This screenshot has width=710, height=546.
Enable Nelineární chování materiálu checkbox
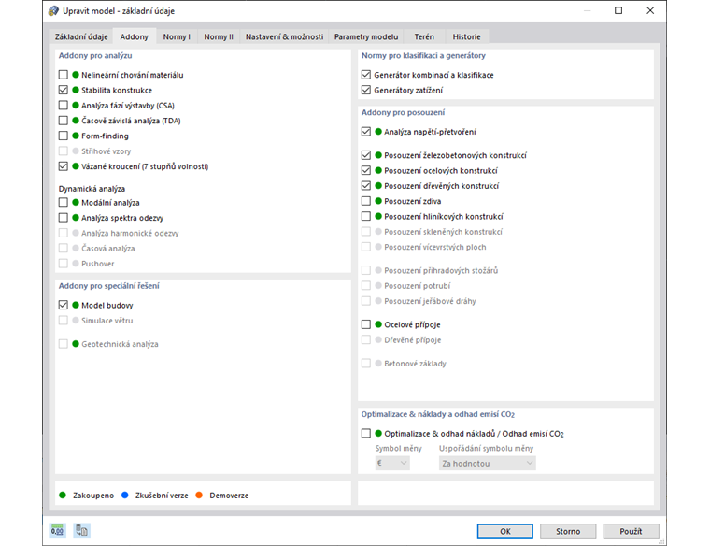[x=64, y=75]
